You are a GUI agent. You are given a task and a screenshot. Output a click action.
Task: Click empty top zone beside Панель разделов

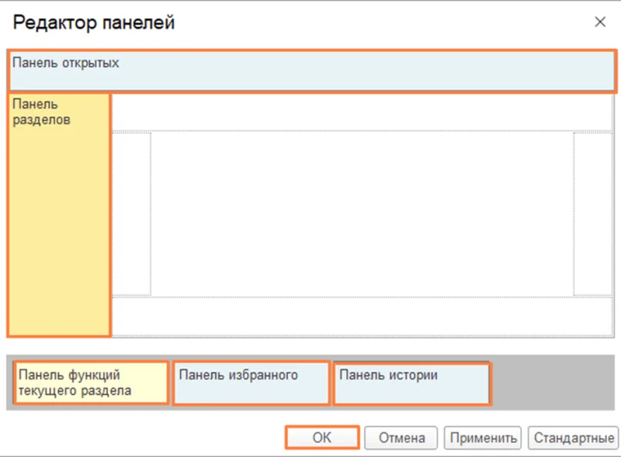(362, 113)
